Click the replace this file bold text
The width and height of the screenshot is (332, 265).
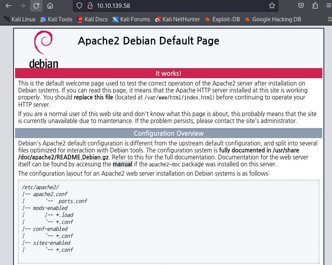pos(93,97)
